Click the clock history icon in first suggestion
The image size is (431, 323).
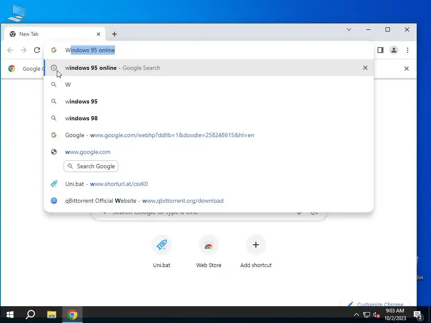54,68
